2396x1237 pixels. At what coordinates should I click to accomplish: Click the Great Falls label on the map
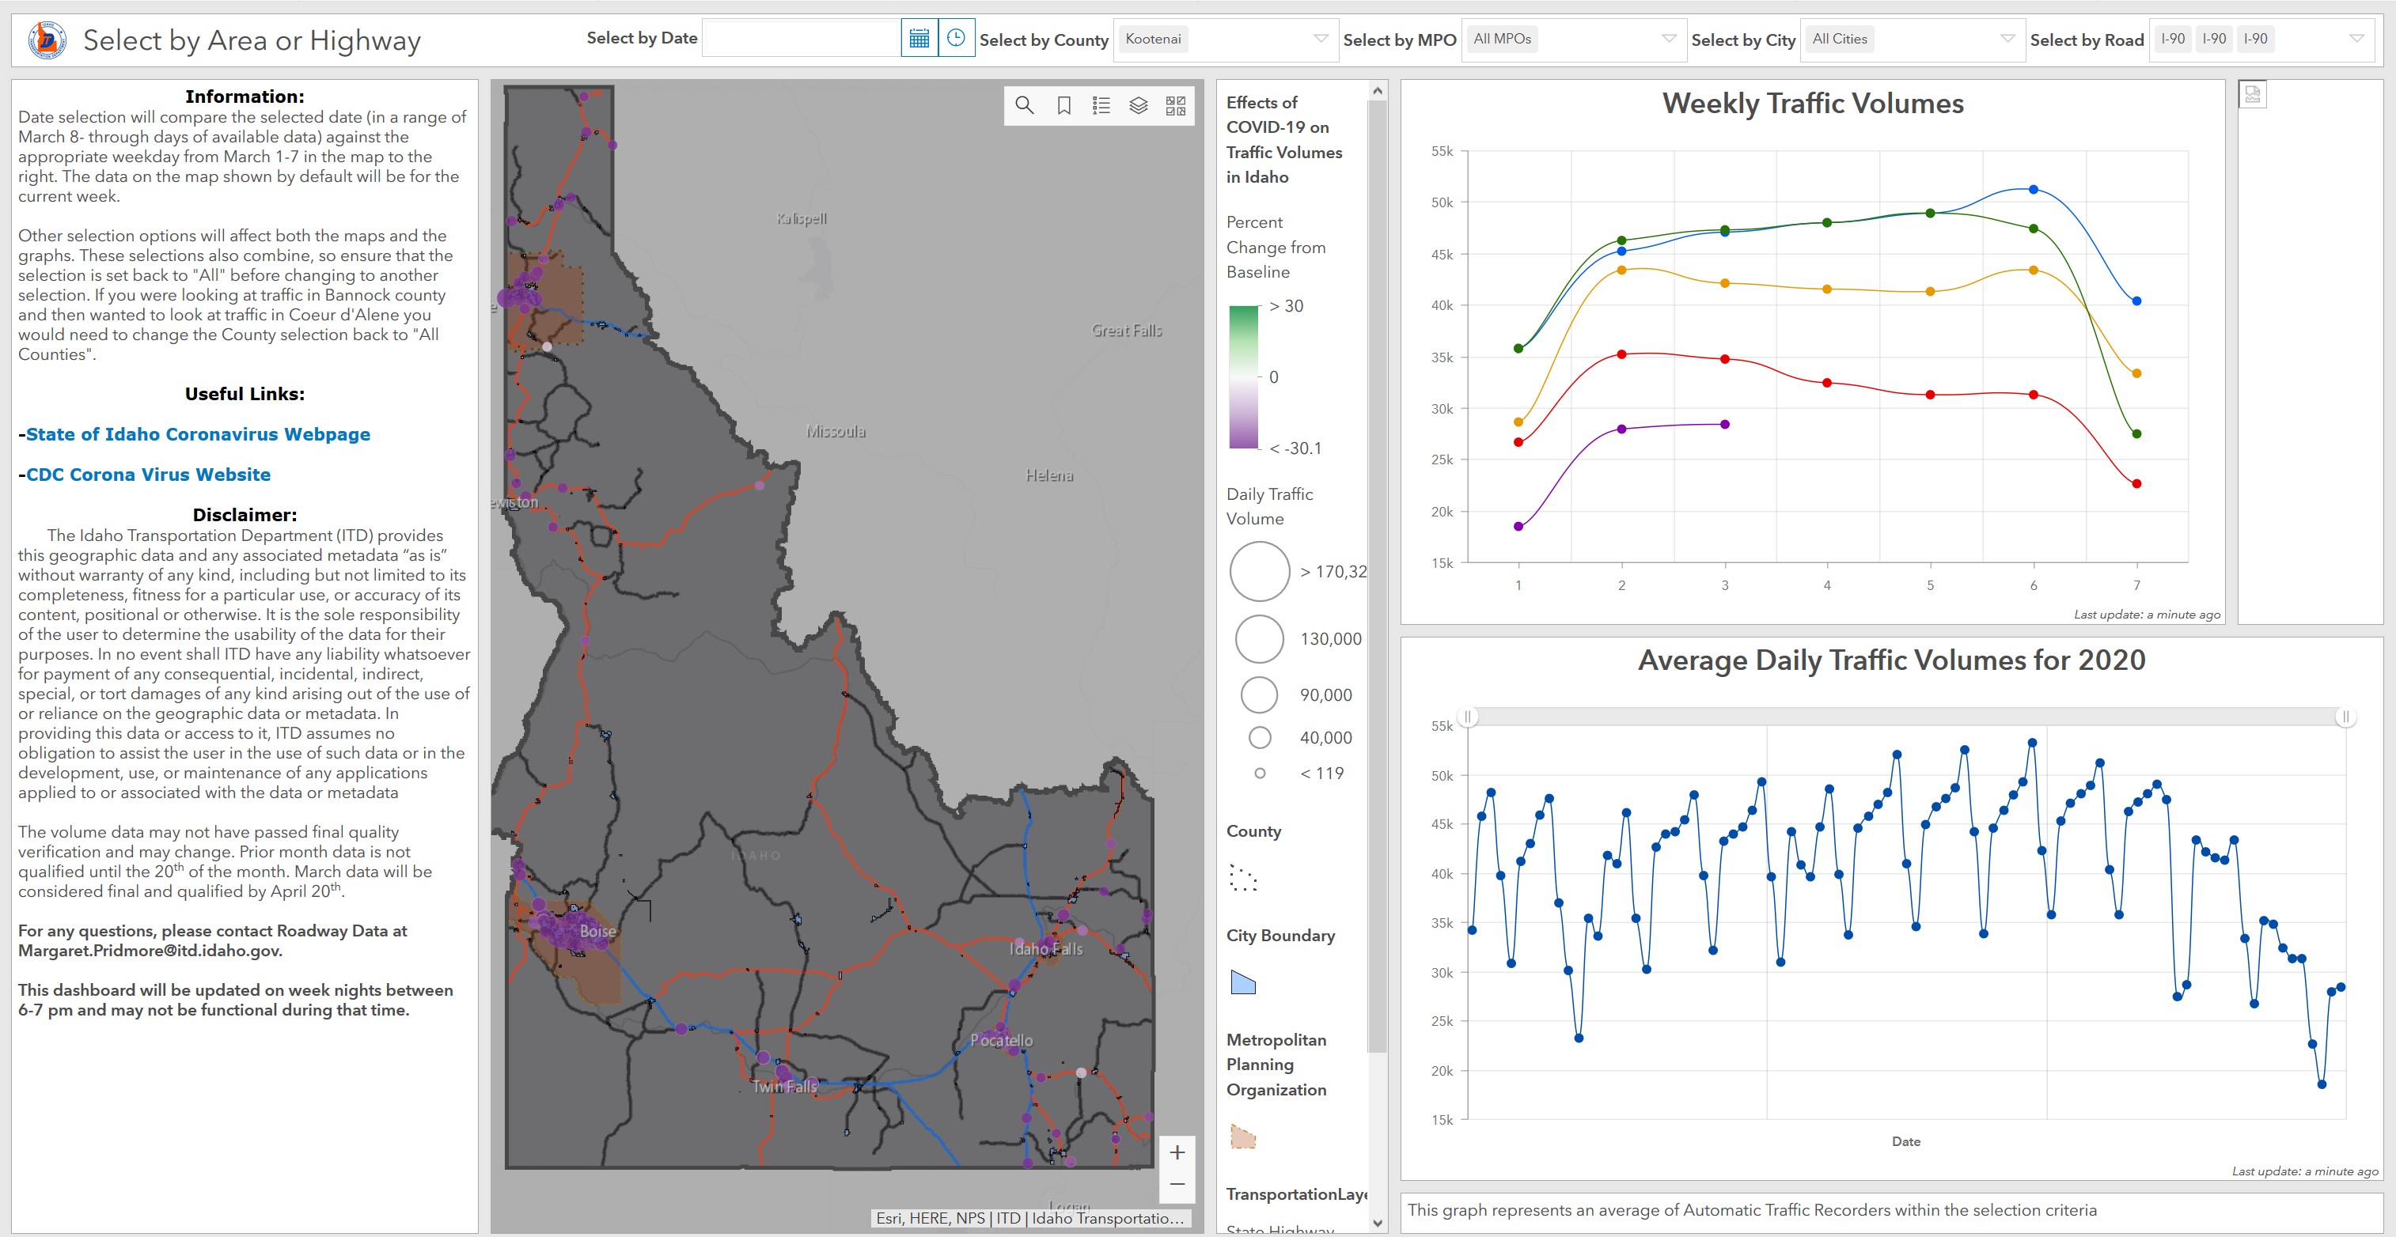(1126, 330)
